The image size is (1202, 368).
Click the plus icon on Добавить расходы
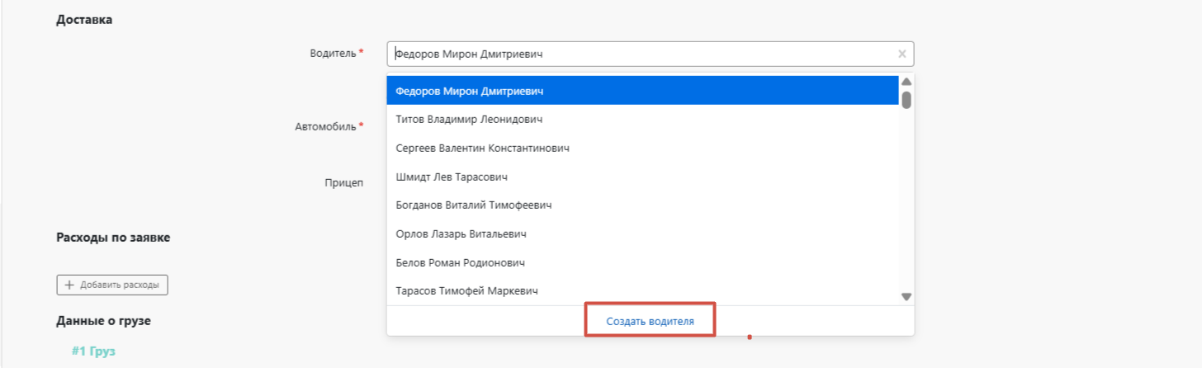(69, 285)
